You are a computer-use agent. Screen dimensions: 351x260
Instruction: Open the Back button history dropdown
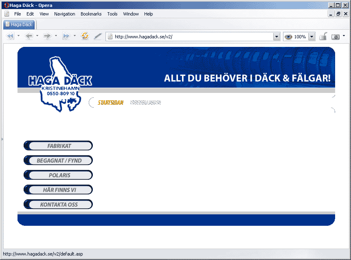pyautogui.click(x=37, y=35)
